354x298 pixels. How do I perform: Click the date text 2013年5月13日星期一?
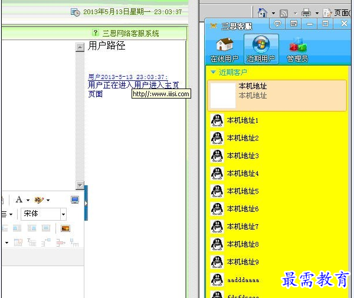point(117,12)
